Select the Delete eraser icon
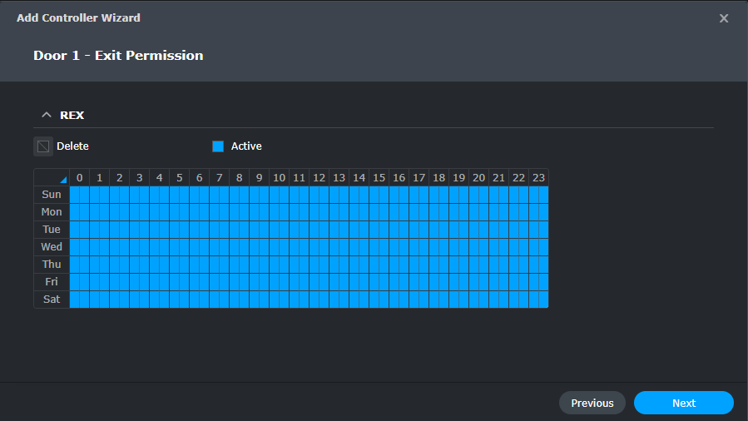 pyautogui.click(x=43, y=146)
